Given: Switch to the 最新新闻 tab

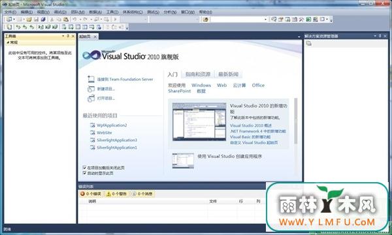Looking at the screenshot, I should click(x=228, y=74).
